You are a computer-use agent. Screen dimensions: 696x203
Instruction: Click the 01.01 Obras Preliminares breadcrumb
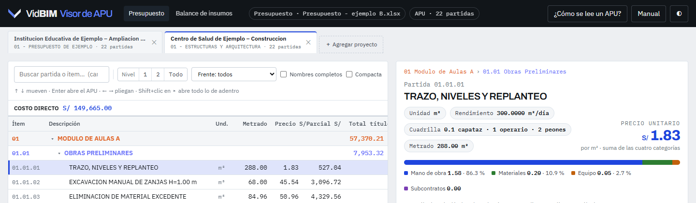click(x=524, y=72)
